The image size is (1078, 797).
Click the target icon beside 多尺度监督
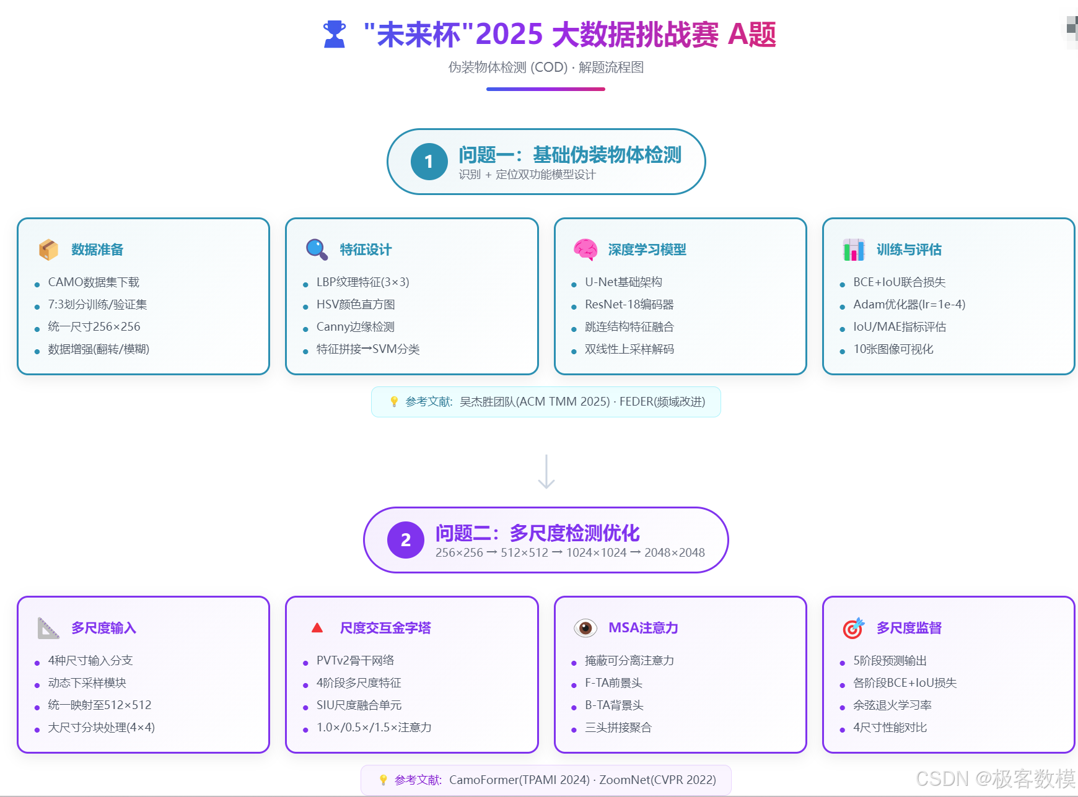tap(854, 627)
